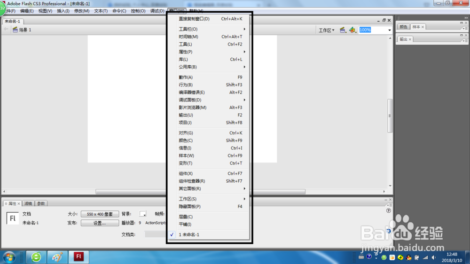Viewport: 470px width, 264px height.
Task: Choose 動作(A) F9 menu item
Action: [x=209, y=78]
